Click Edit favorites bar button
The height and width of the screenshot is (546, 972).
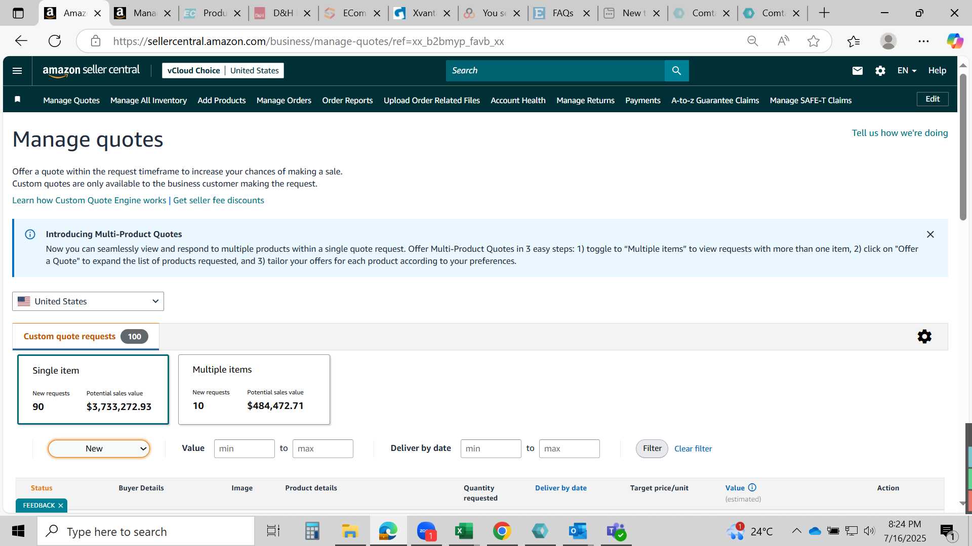coord(933,99)
